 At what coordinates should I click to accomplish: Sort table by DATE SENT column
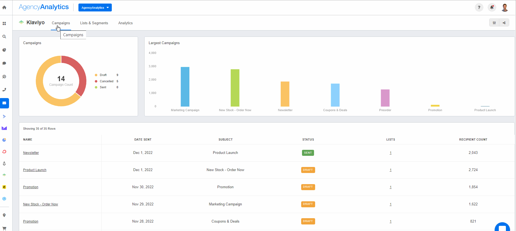[143, 139]
